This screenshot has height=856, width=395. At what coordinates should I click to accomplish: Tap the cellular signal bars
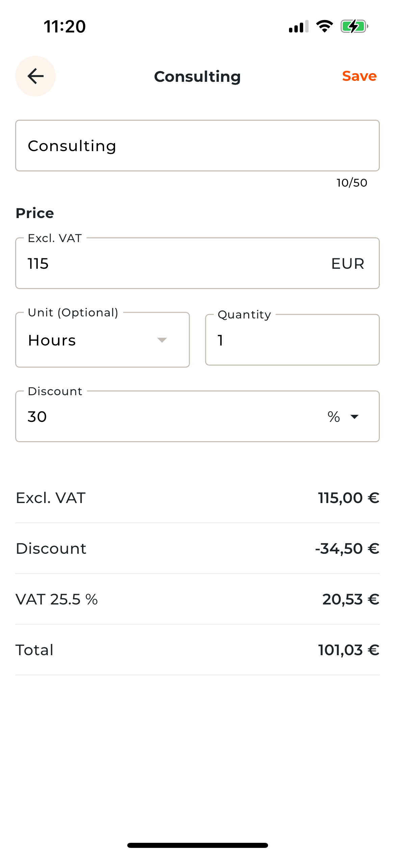pyautogui.click(x=298, y=26)
